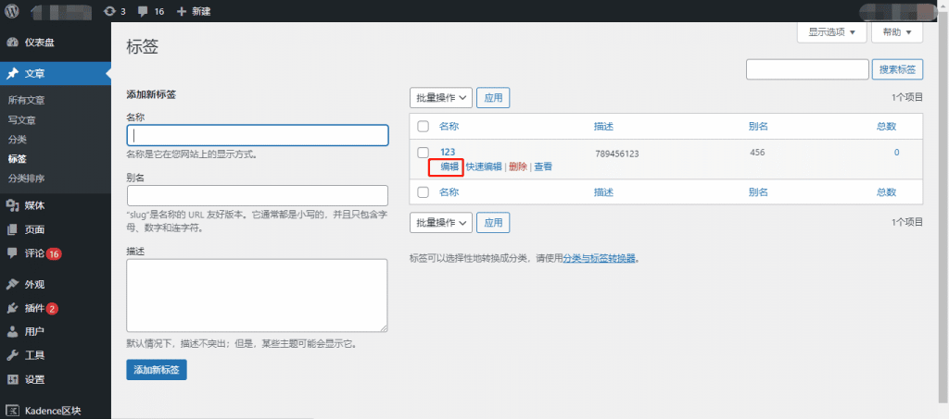Open 标签 submenu item
The height and width of the screenshot is (419, 949).
(x=17, y=159)
